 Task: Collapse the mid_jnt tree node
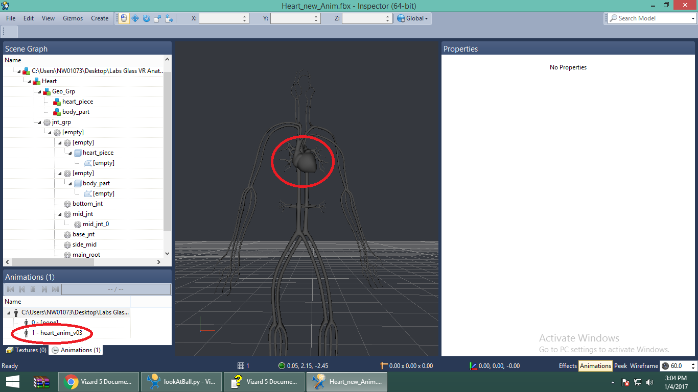coord(60,214)
